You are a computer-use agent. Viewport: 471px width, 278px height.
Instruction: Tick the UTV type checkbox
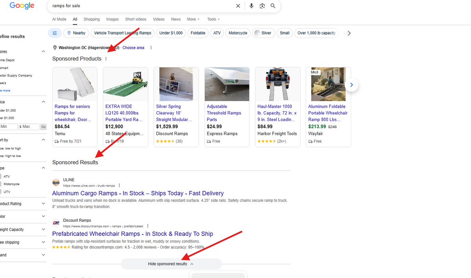0,192
